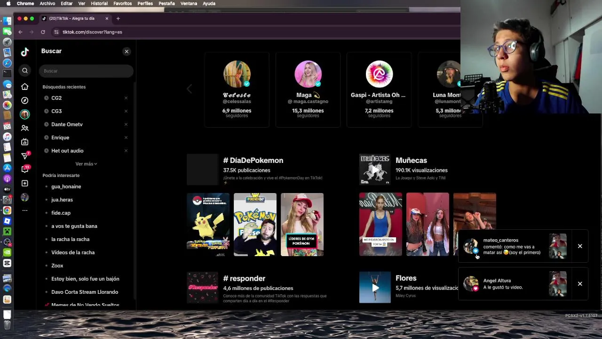Open suggested search fide.cap
602x339 pixels.
point(61,213)
